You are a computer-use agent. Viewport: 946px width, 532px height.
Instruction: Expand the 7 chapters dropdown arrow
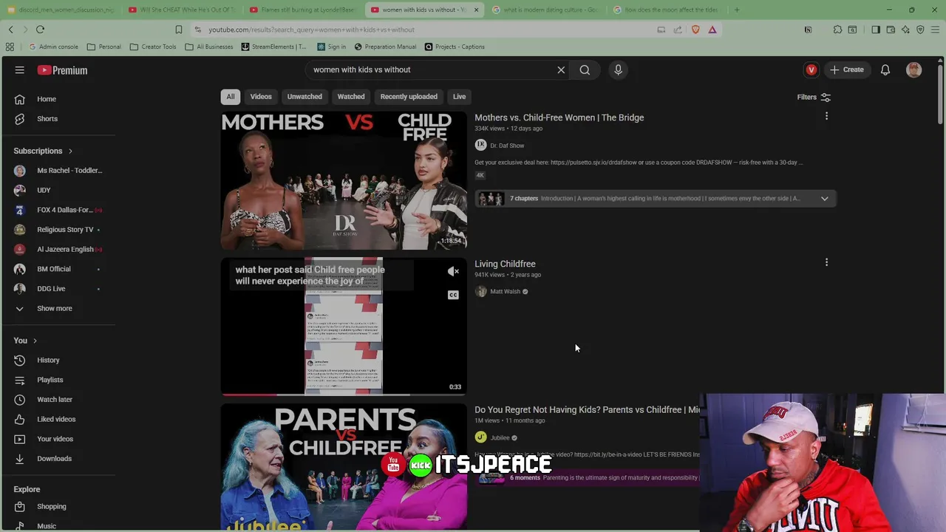coord(824,198)
